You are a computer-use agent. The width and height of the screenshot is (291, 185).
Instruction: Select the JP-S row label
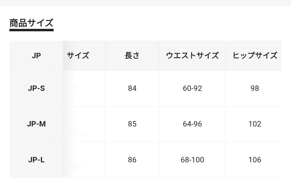(36, 88)
